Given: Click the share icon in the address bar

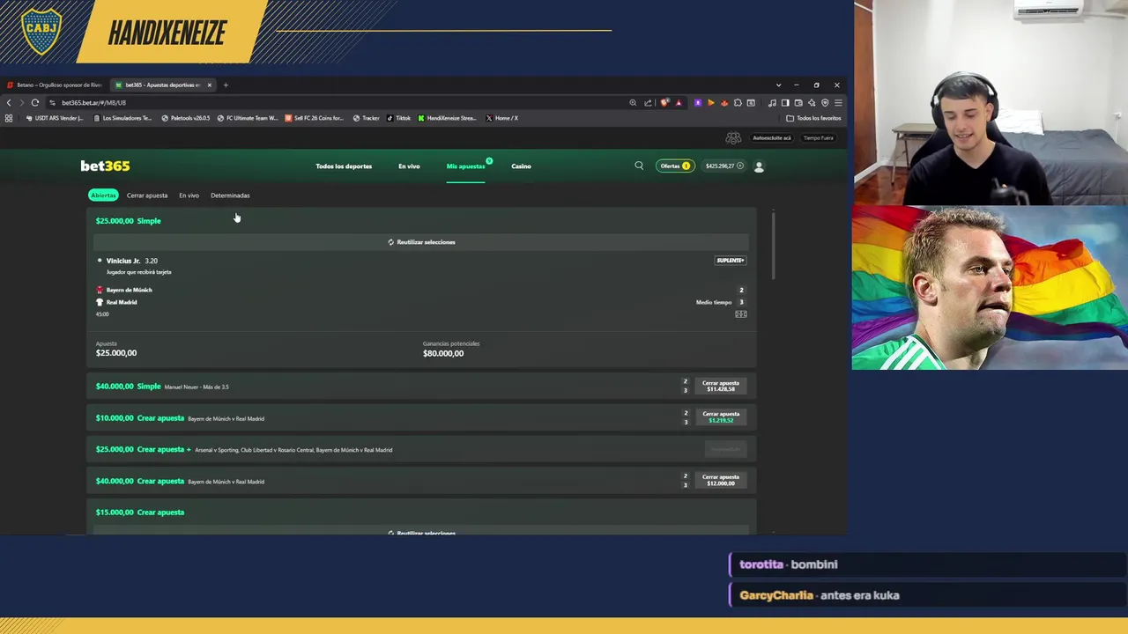Looking at the screenshot, I should click(648, 103).
